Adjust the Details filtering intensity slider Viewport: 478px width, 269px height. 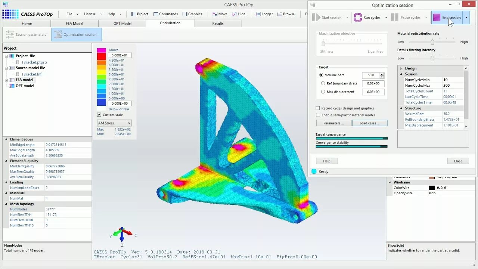(x=432, y=58)
